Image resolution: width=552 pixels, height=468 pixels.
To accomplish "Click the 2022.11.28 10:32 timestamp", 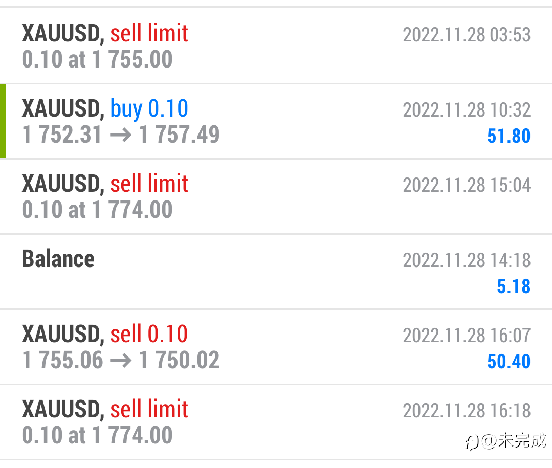I will (x=467, y=110).
